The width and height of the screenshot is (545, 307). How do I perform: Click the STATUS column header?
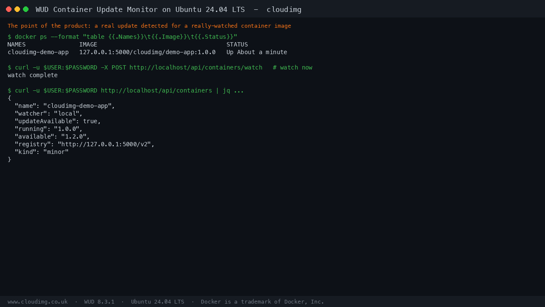click(x=237, y=44)
